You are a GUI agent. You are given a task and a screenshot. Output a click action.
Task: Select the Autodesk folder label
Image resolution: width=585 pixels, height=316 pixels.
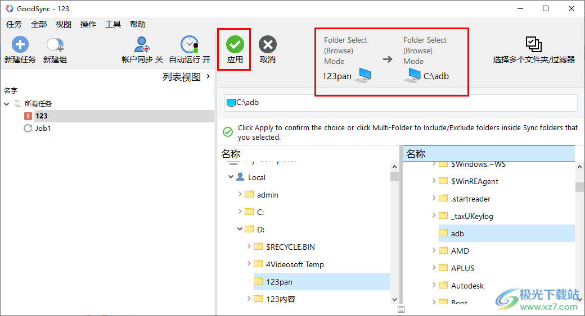pos(467,286)
